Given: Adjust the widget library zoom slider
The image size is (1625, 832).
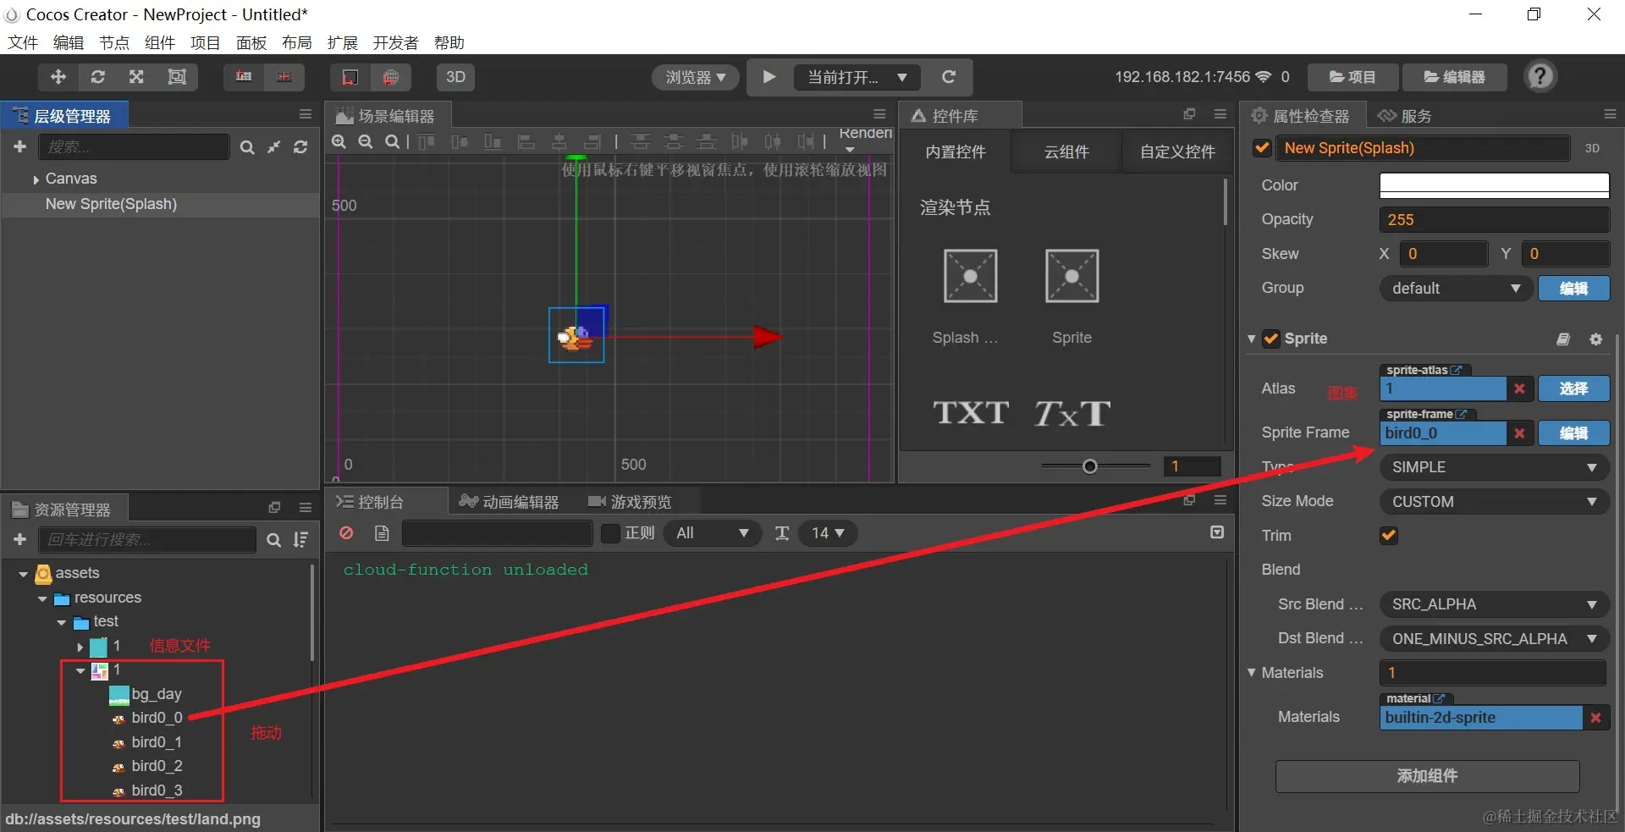Looking at the screenshot, I should pos(1090,466).
